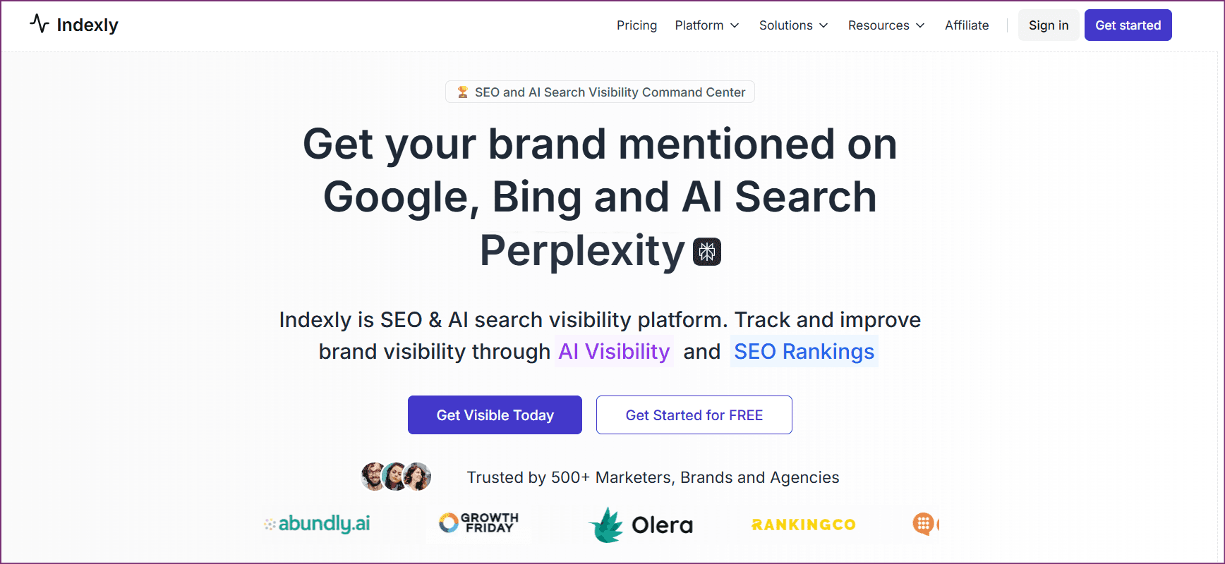Click the SEO Rankings highlighted text
Viewport: 1225px width, 564px height.
pyautogui.click(x=804, y=351)
